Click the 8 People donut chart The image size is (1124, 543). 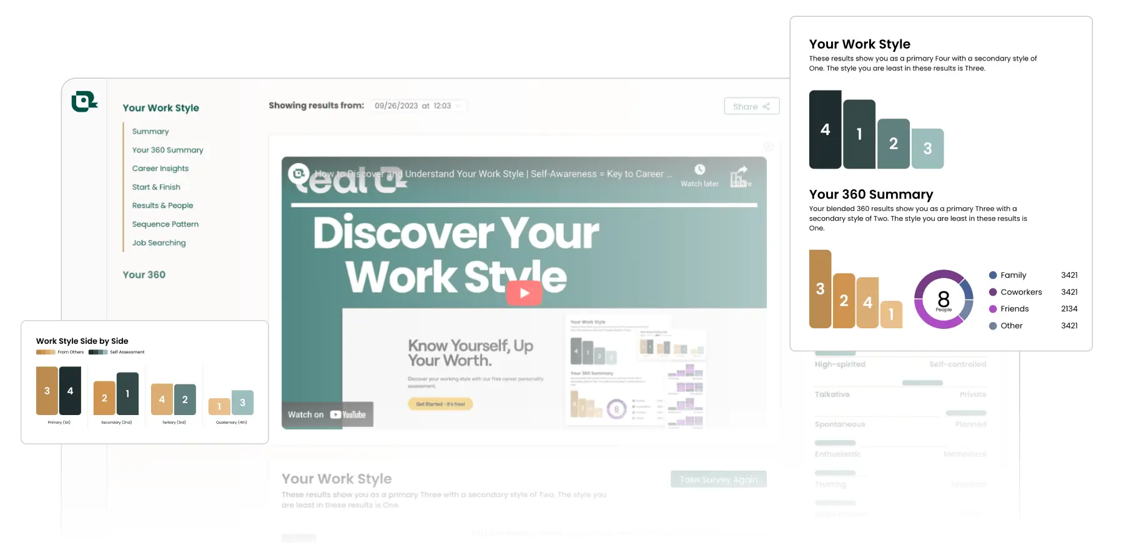(944, 300)
